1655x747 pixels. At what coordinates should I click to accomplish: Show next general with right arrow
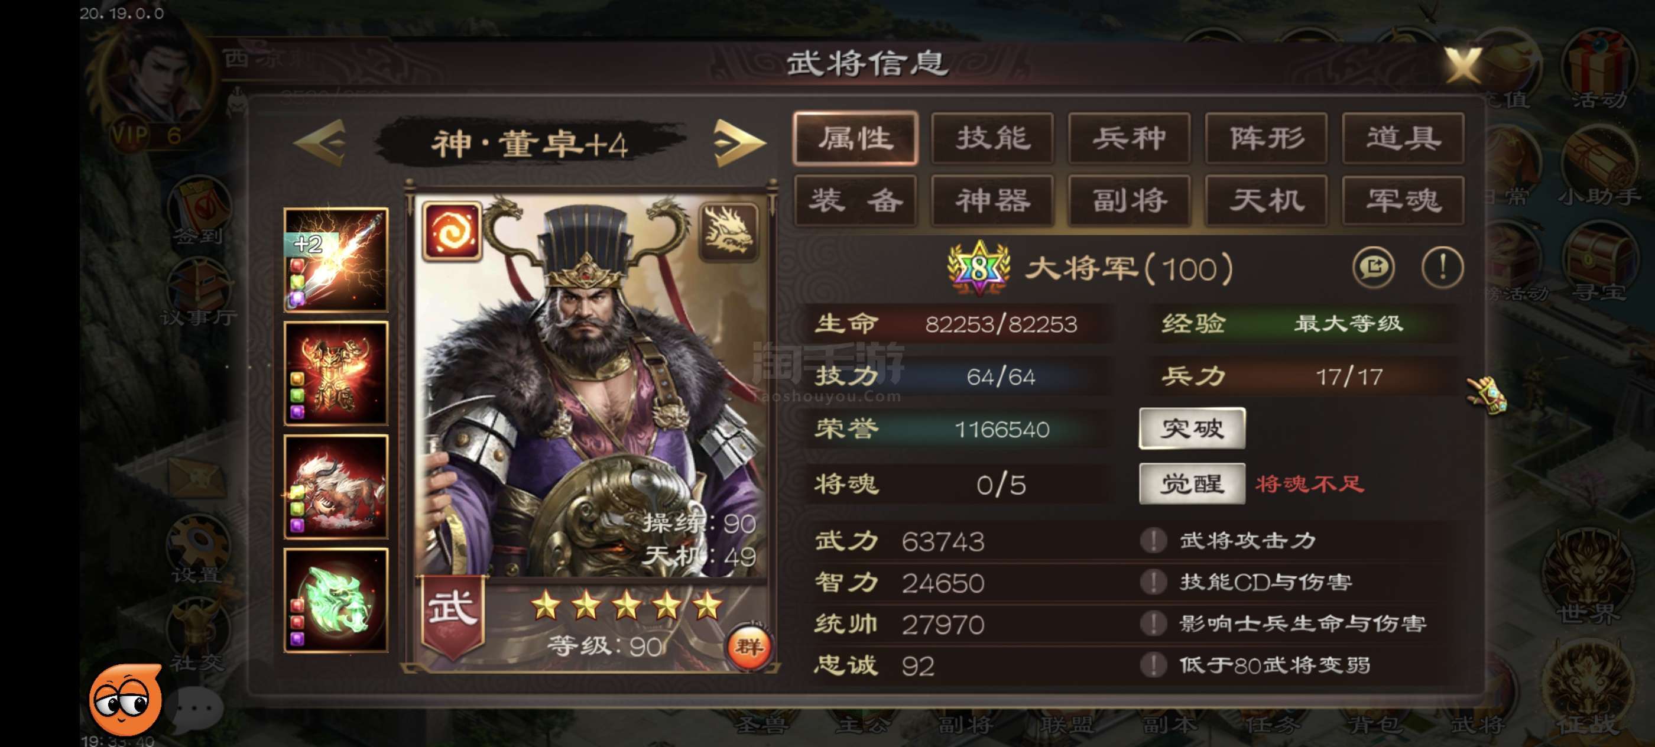[739, 142]
